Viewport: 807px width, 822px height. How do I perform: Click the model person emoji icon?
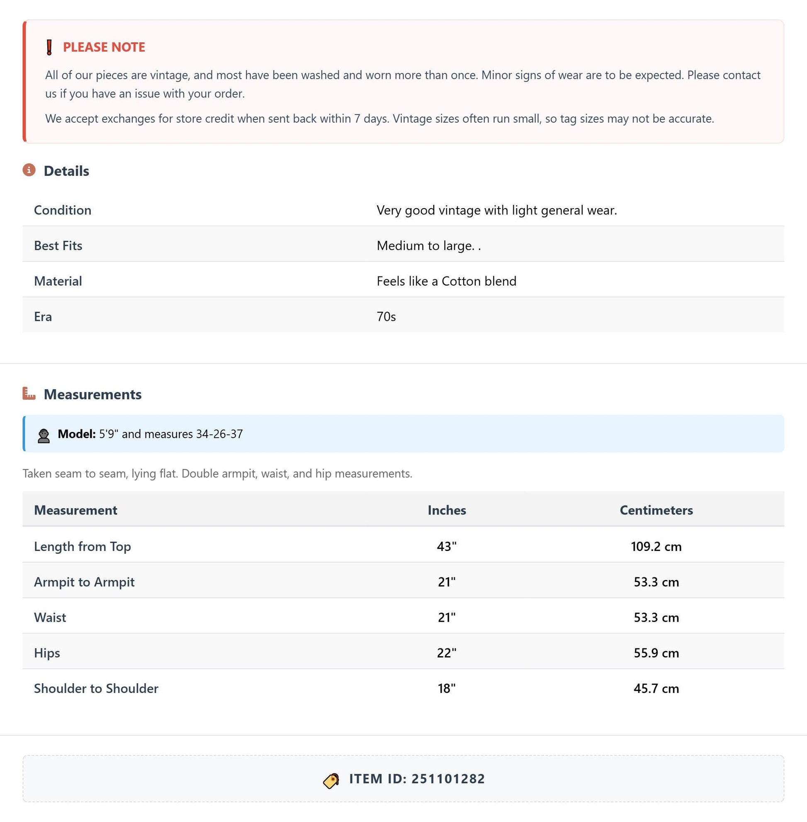tap(44, 436)
